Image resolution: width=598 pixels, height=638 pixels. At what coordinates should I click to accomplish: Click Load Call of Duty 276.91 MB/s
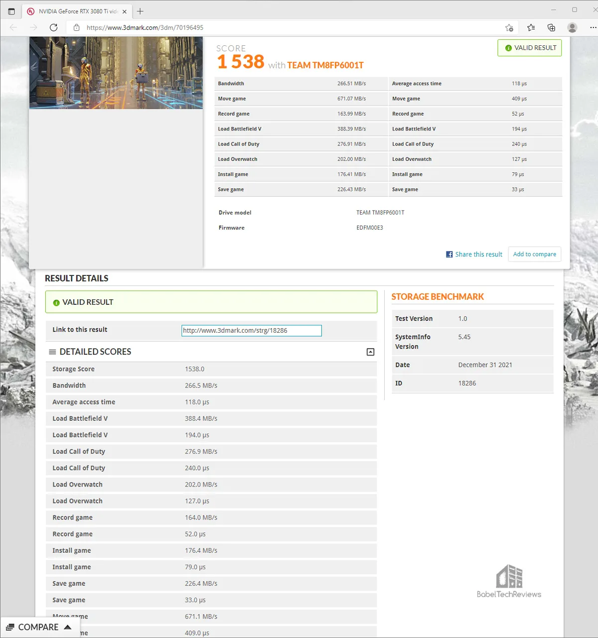coord(351,144)
